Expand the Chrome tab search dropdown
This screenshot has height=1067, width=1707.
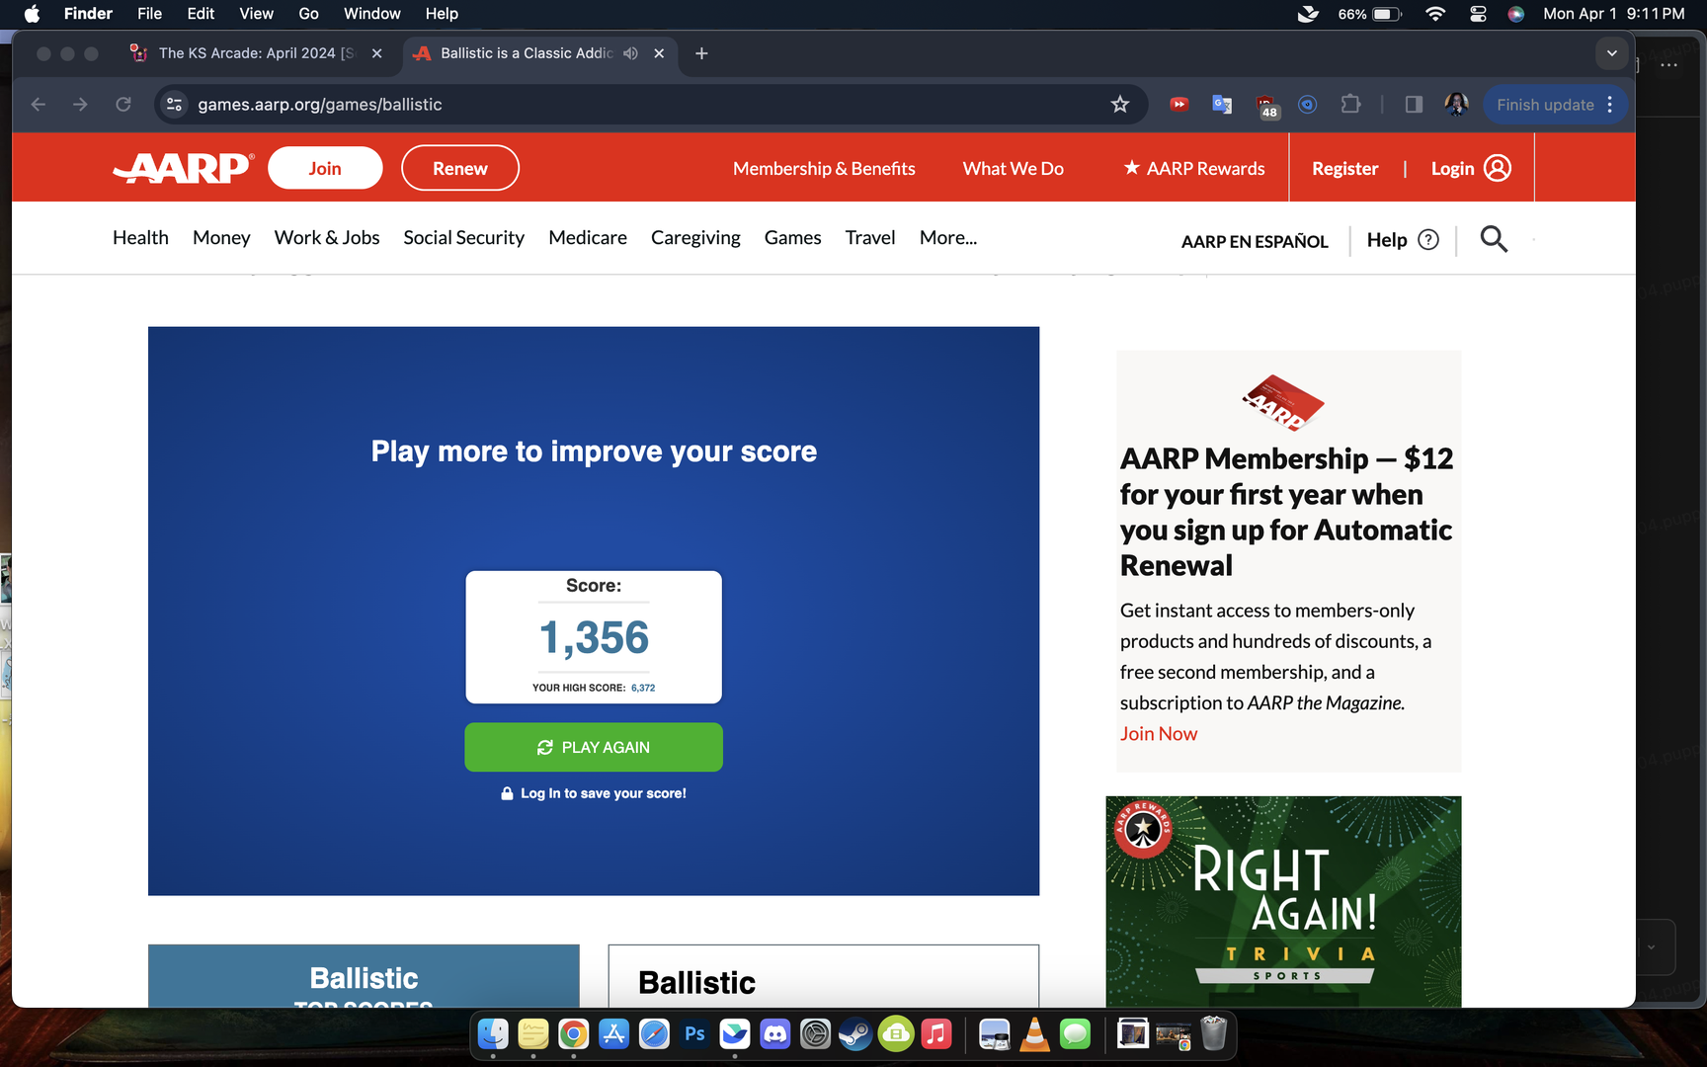pos(1612,53)
